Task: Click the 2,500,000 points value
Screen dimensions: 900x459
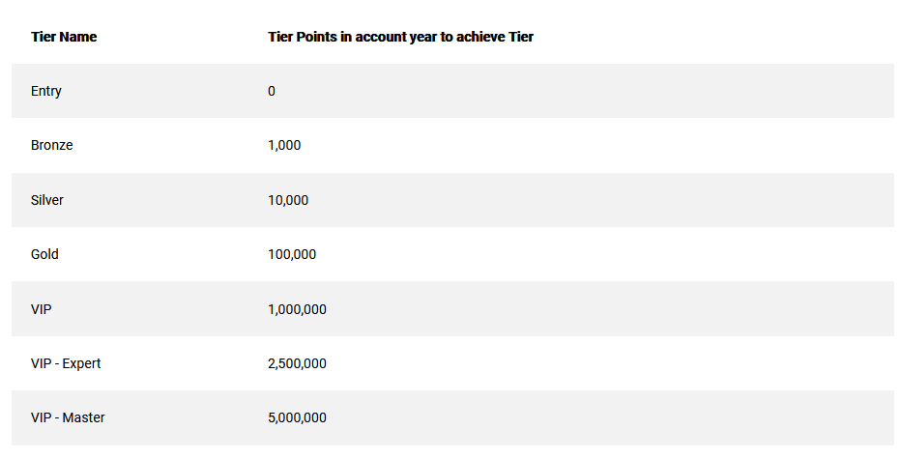Action: (x=298, y=363)
